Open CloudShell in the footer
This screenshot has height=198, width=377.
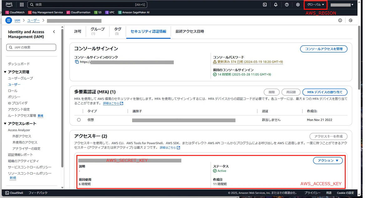[x=14, y=193]
